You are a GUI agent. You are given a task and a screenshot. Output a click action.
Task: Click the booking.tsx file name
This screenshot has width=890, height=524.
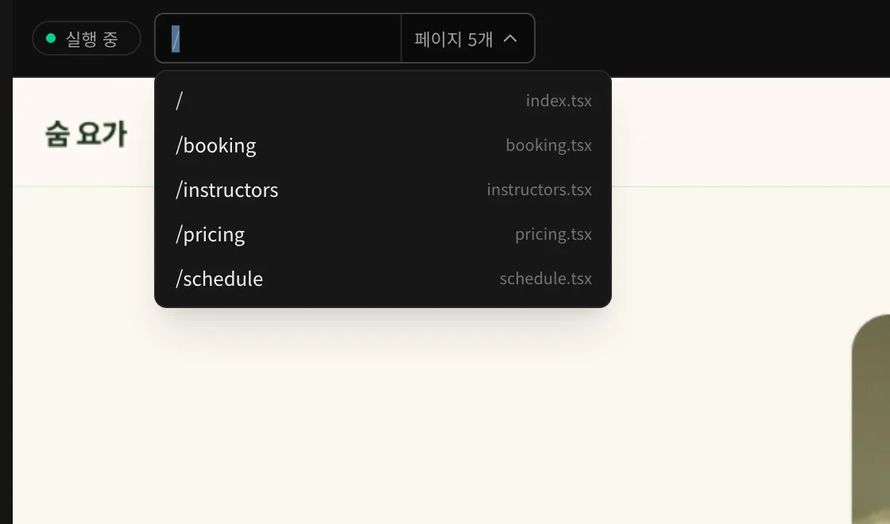[548, 145]
